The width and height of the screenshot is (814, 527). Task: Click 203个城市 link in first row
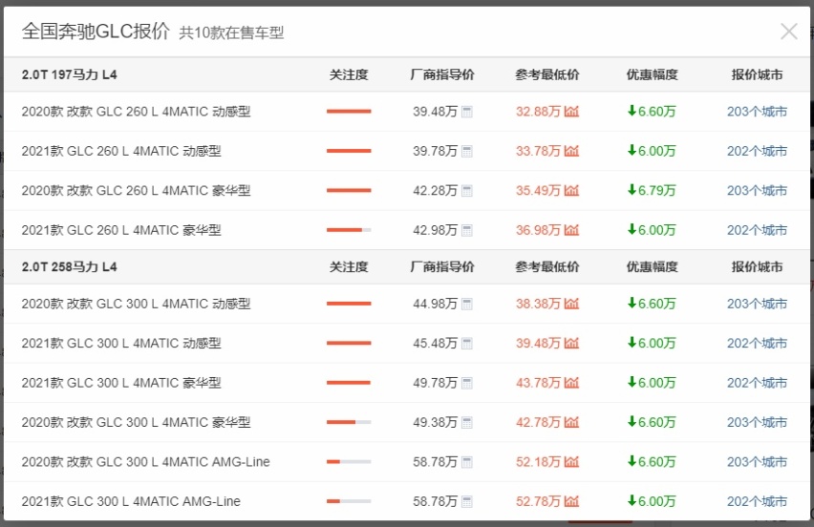tap(757, 112)
